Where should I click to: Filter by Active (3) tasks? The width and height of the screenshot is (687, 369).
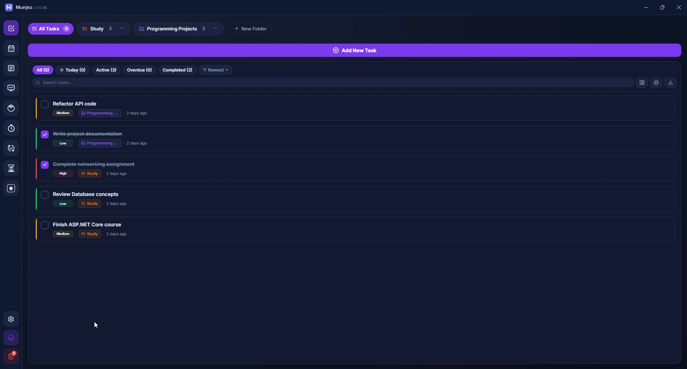[106, 70]
